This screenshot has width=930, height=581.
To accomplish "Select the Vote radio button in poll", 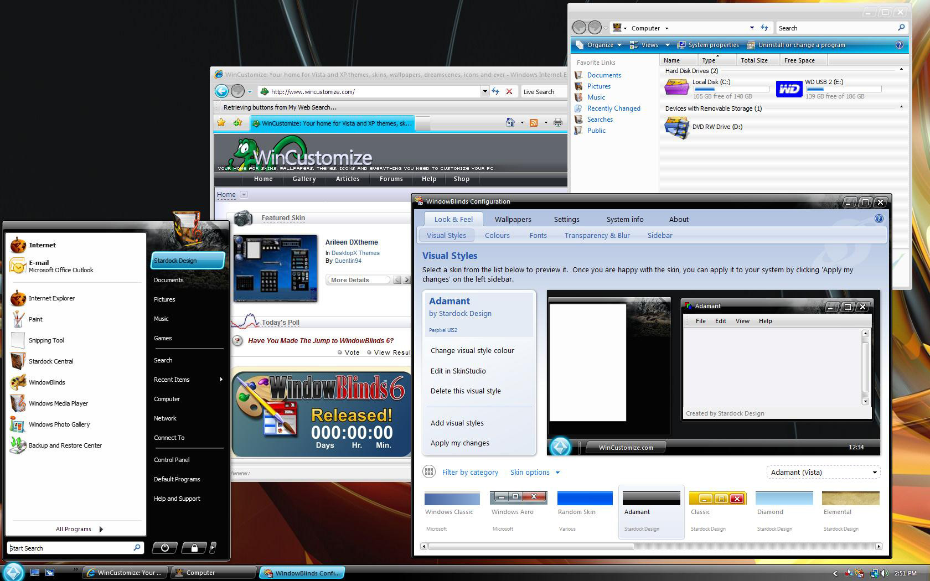I will point(339,352).
